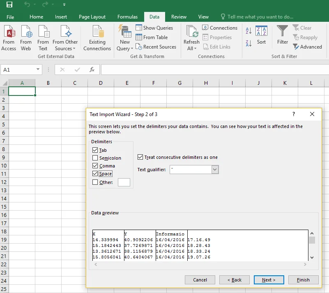Expand the Name Box dropdown arrow
329x293 pixels.
point(38,69)
